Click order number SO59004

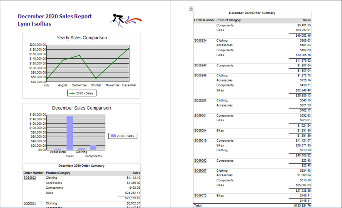pos(200,130)
